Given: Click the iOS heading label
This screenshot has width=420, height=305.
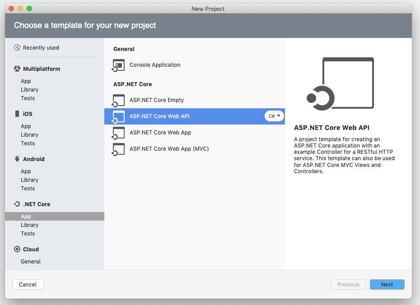Looking at the screenshot, I should coord(28,114).
